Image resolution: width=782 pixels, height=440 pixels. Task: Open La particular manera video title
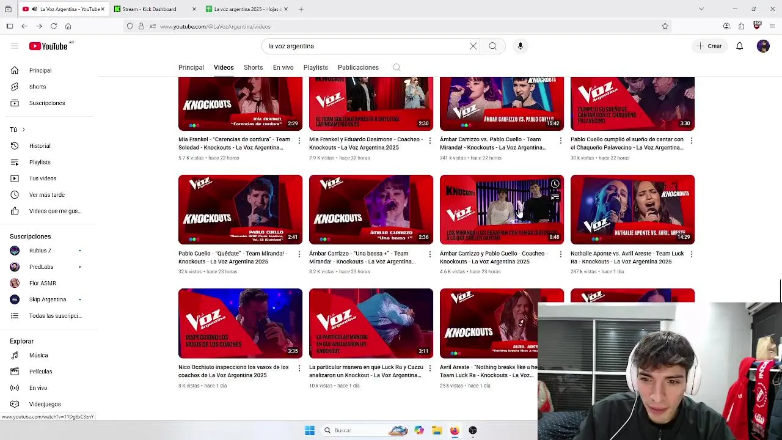pos(366,371)
